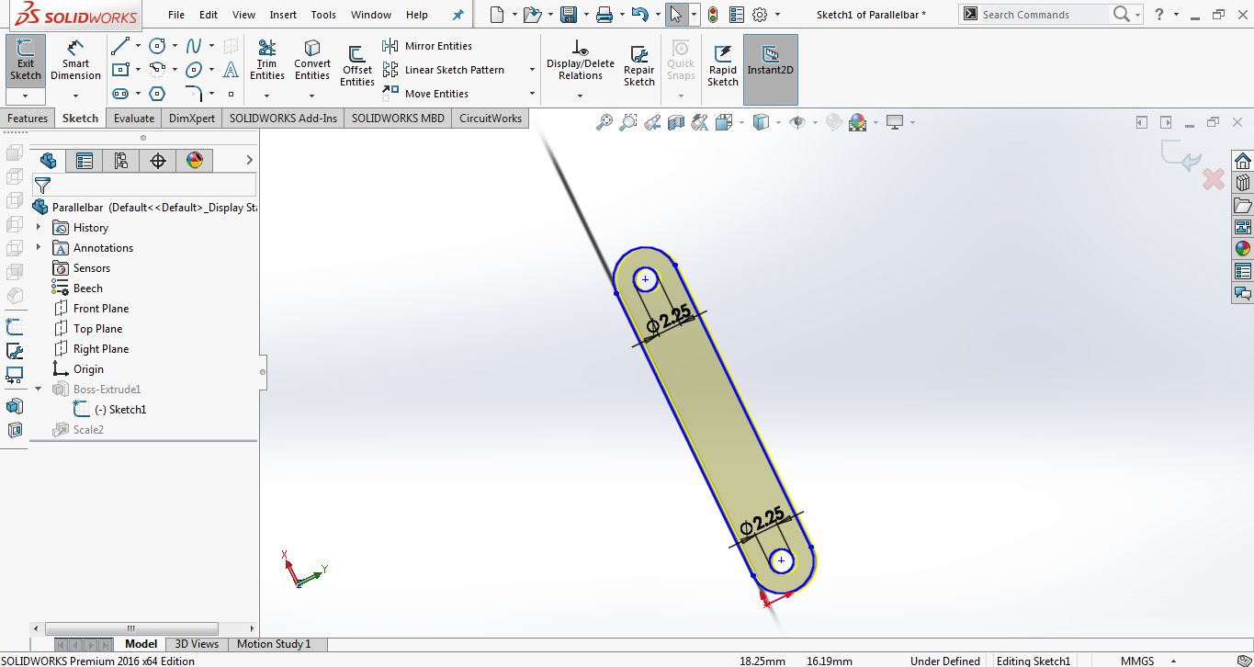Choose the Line sketch tool
This screenshot has width=1254, height=667.
[x=119, y=46]
